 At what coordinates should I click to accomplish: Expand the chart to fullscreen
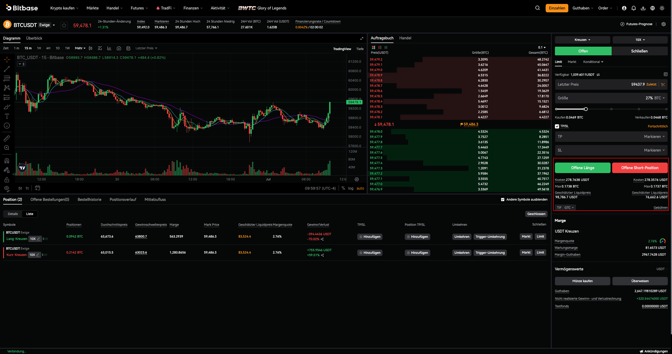point(362,38)
